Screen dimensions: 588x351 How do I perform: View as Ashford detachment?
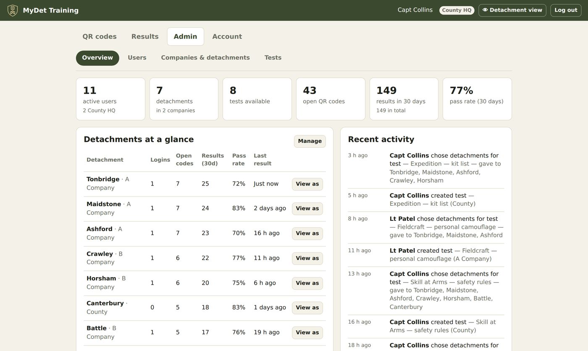pyautogui.click(x=307, y=233)
